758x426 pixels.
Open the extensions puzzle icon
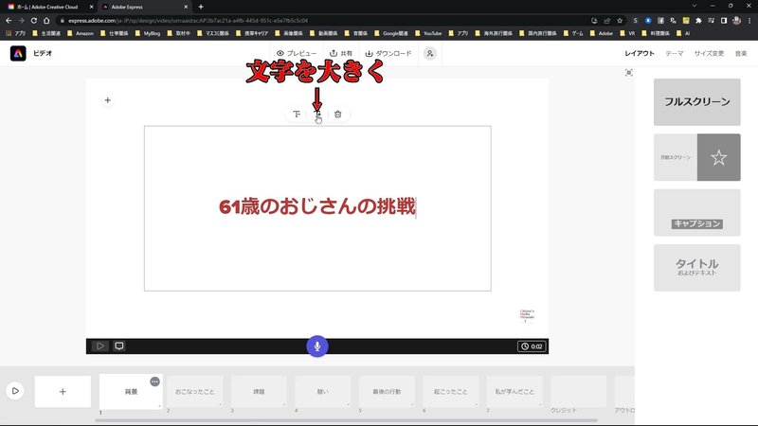pos(698,20)
